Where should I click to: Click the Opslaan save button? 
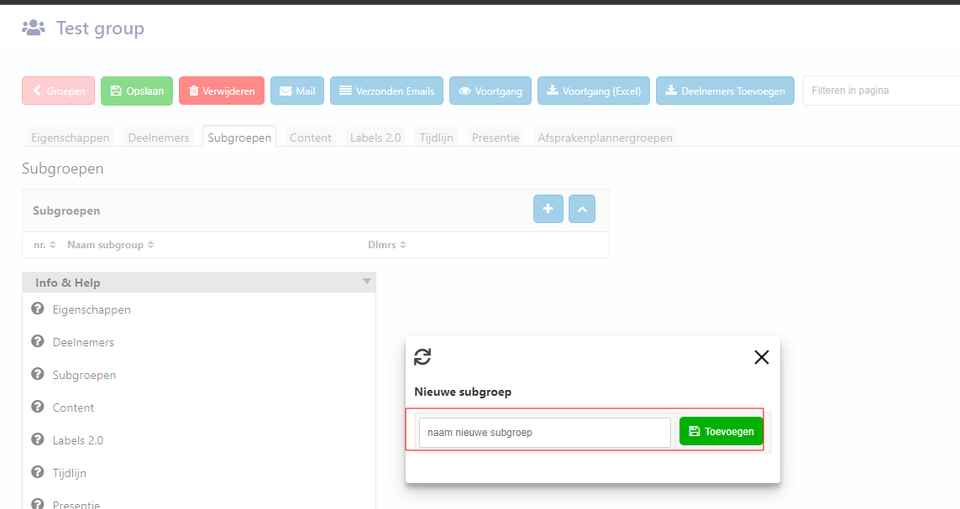(x=137, y=91)
